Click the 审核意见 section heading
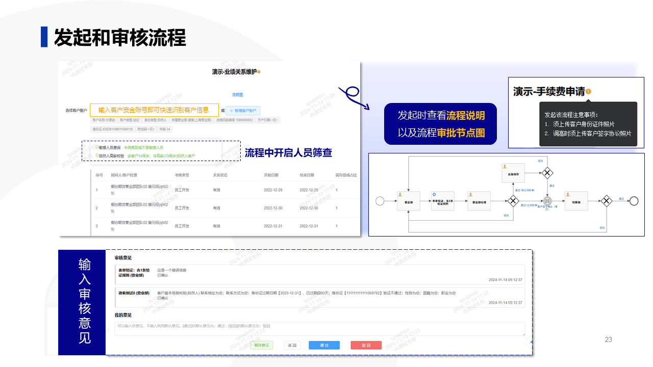This screenshot has width=653, height=367. point(123,258)
